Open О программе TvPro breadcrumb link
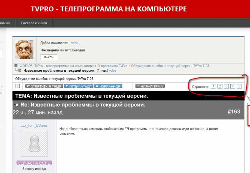This screenshot has height=173, width=250. 112,66
